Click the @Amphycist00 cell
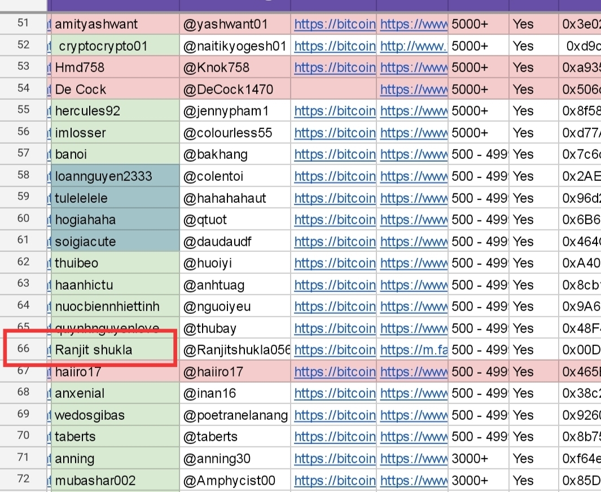601x492 pixels. click(235, 480)
